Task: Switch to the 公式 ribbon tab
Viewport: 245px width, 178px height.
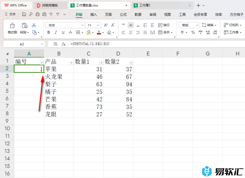Action: point(123,15)
